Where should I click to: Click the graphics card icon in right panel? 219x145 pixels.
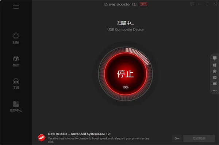tap(215, 77)
